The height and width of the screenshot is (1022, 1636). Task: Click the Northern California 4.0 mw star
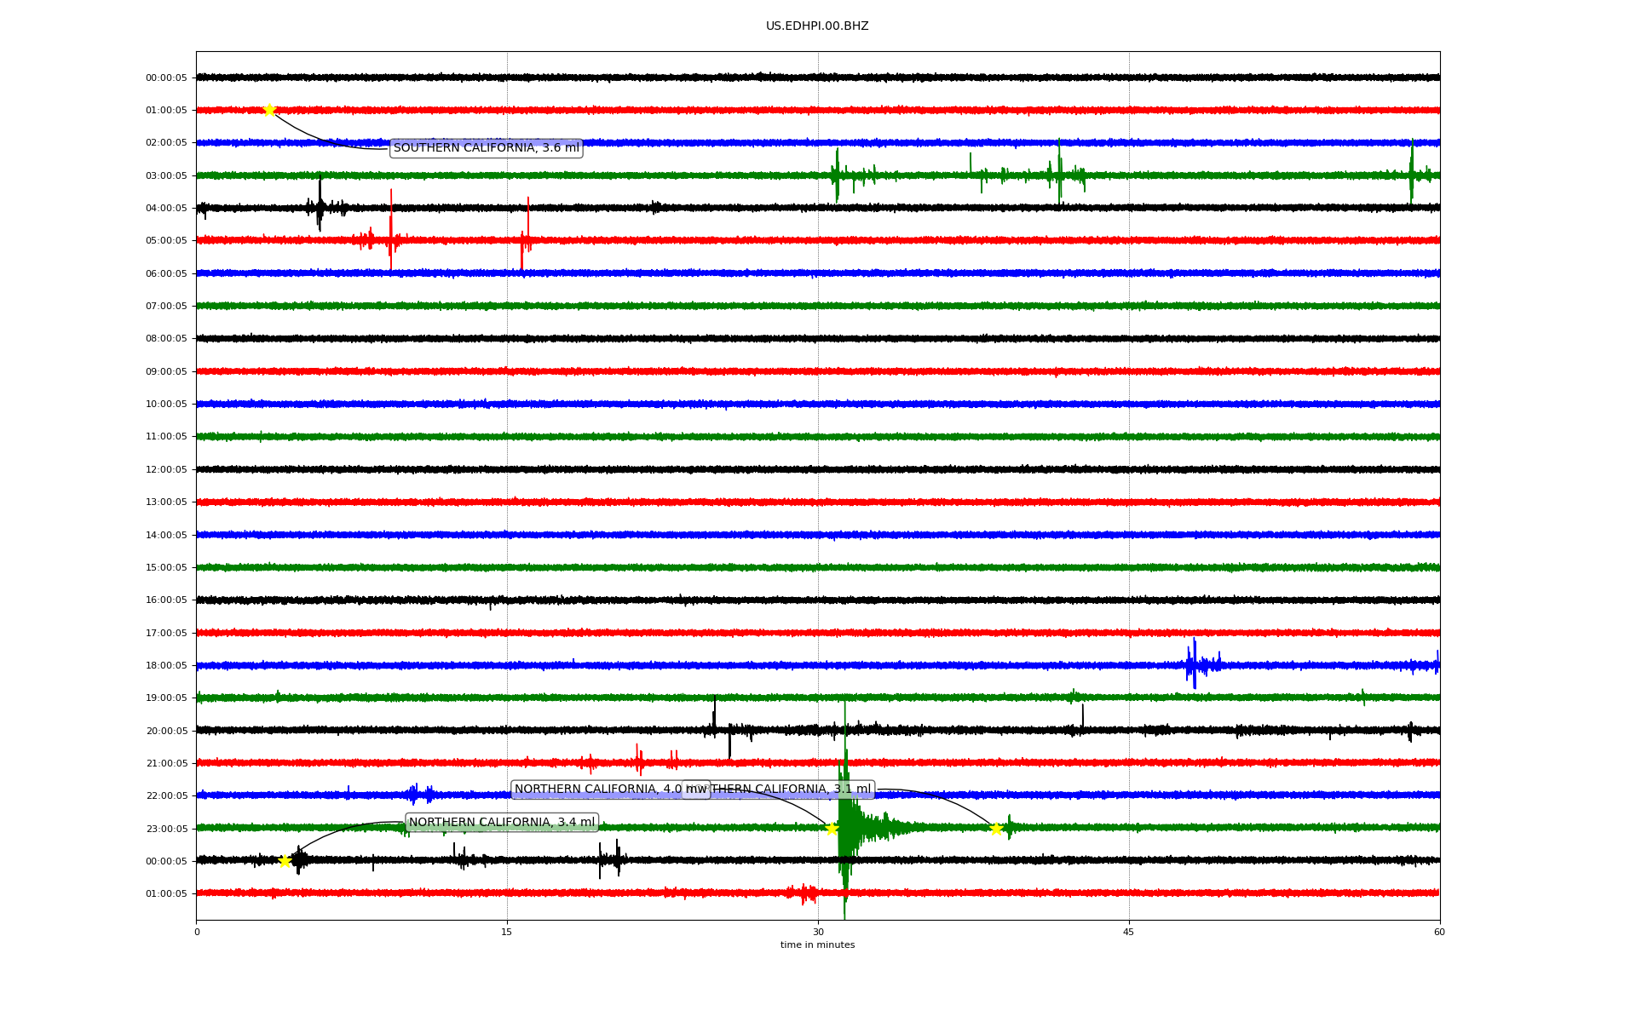[x=832, y=828]
